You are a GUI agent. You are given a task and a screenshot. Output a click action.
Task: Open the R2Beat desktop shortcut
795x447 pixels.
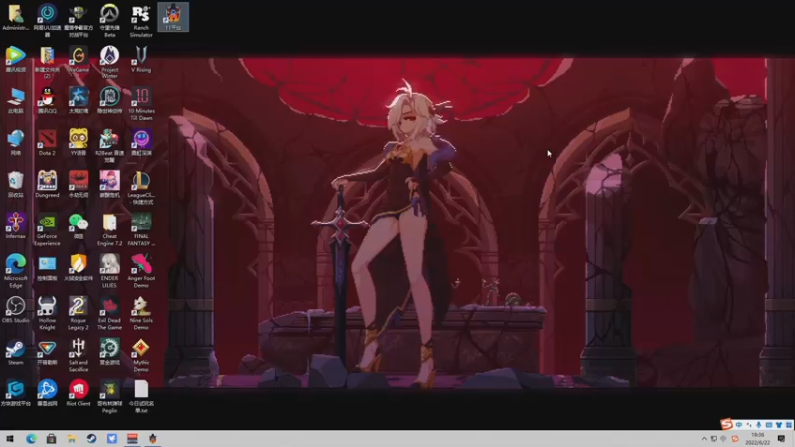tap(109, 145)
